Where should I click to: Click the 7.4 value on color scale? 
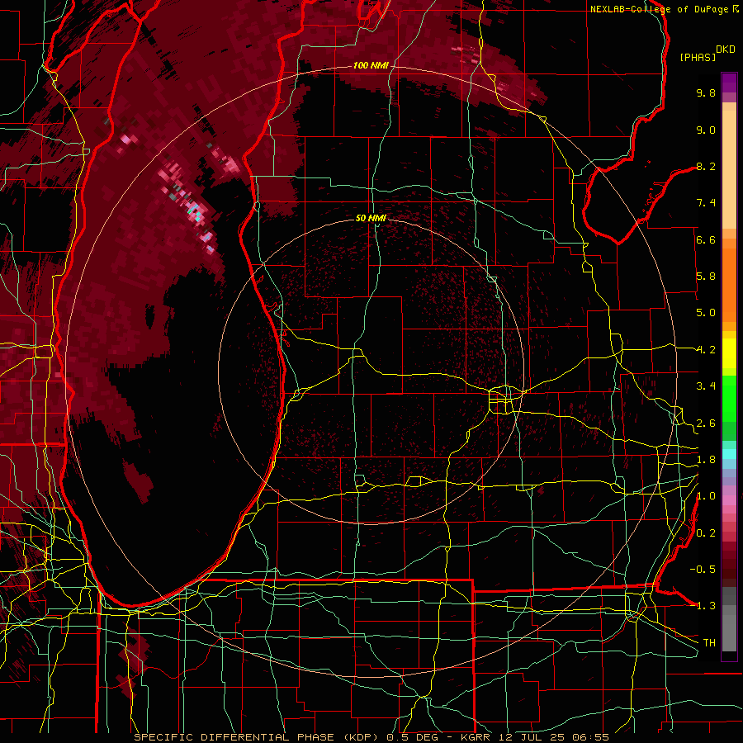706,203
